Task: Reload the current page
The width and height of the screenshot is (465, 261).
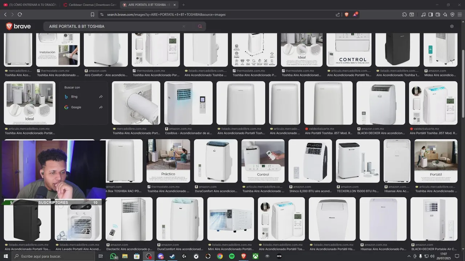Action: [20, 14]
